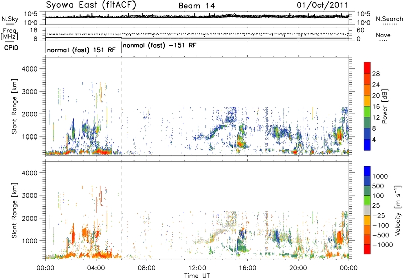Click the 18 MHz frequency tick label
The image size is (403, 279).
(34, 30)
